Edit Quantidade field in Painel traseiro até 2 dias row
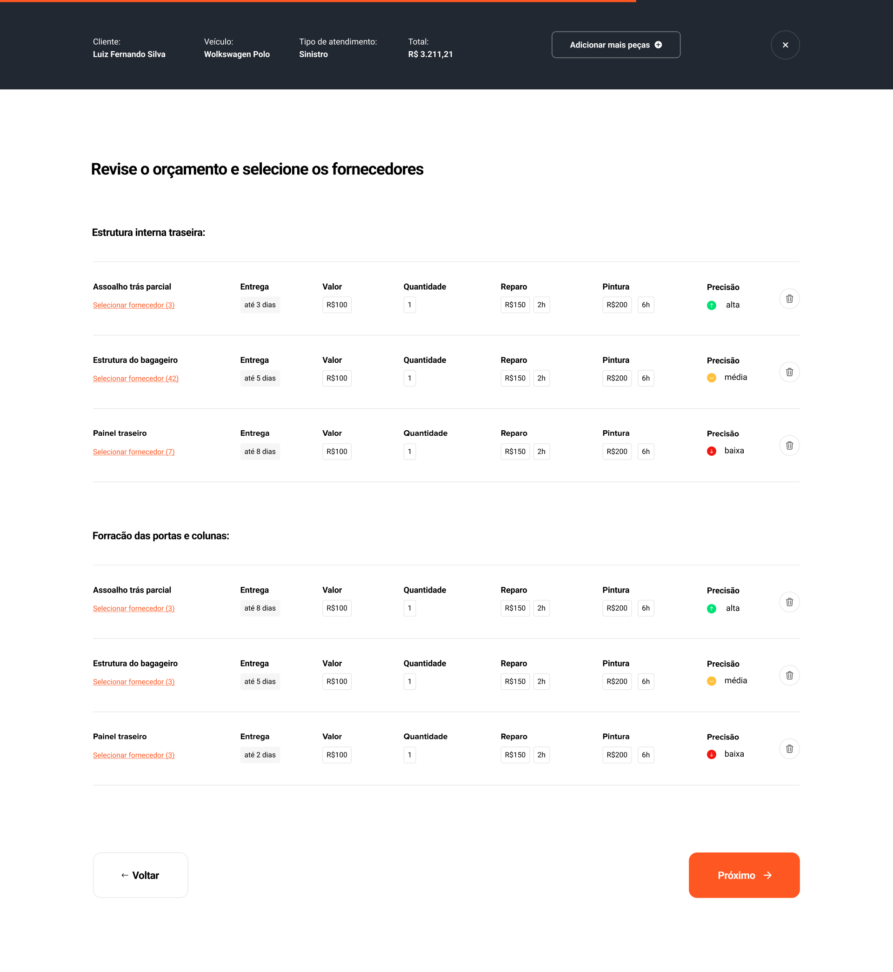Screen dimensions: 893x972 pyautogui.click(x=409, y=755)
